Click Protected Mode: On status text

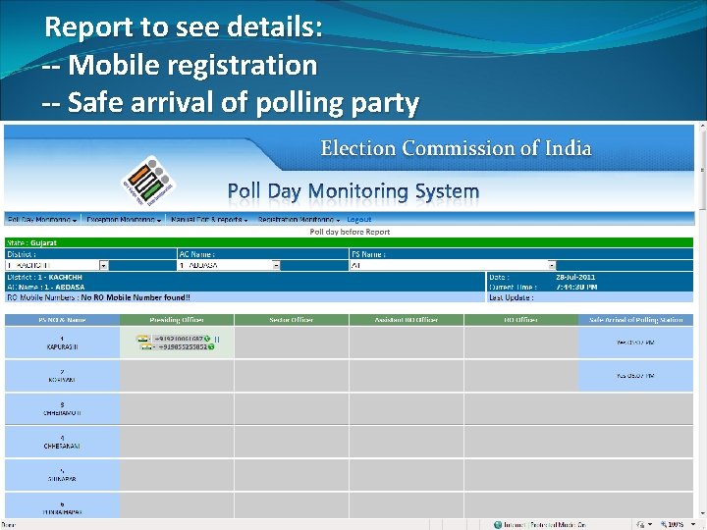point(558,524)
